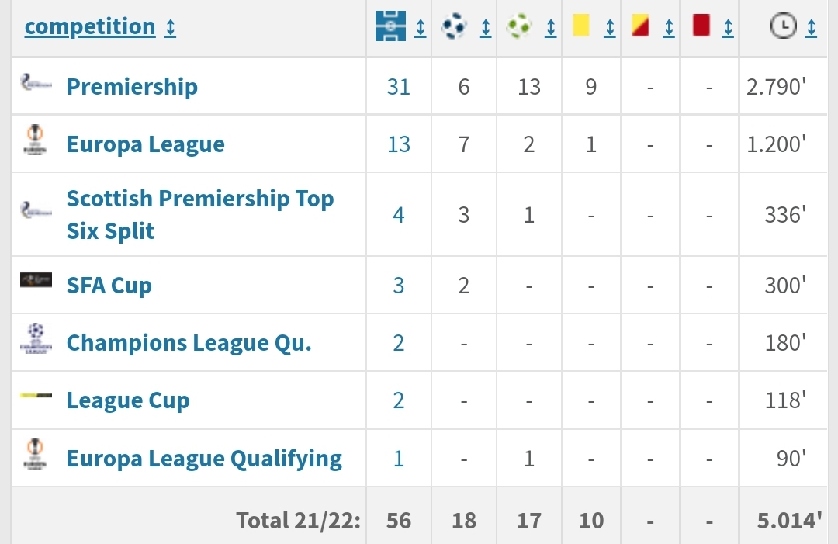This screenshot has height=544, width=838.
Task: Sort by the appearances pitch icon
Action: pos(390,26)
